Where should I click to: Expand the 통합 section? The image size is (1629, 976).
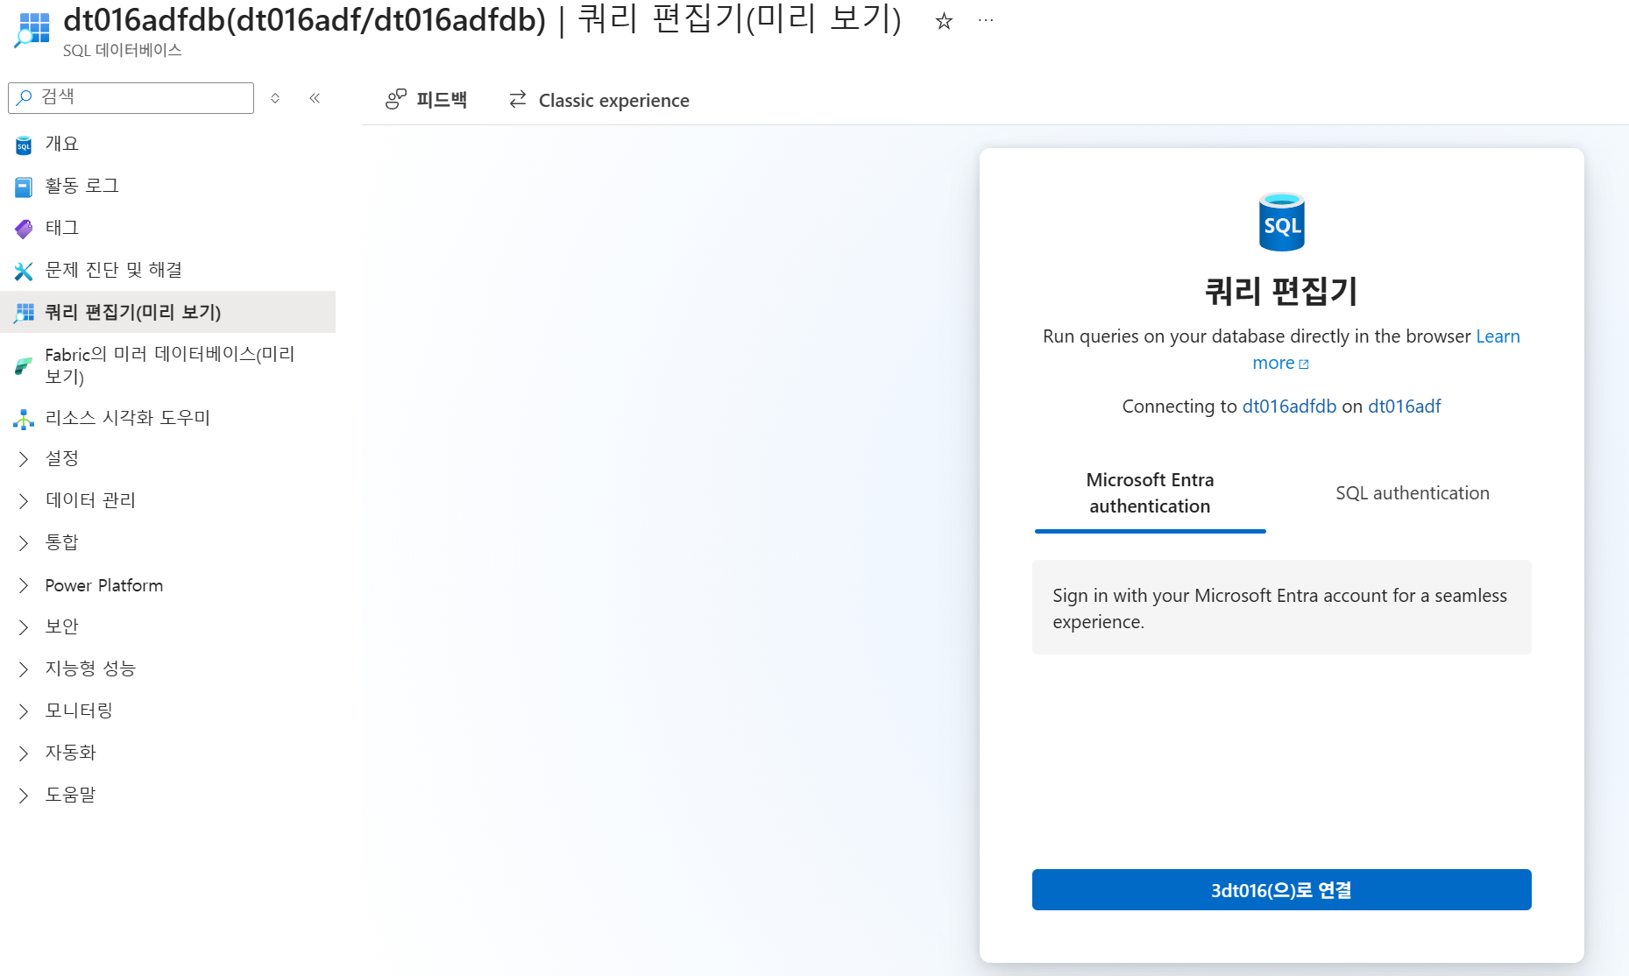pos(24,543)
